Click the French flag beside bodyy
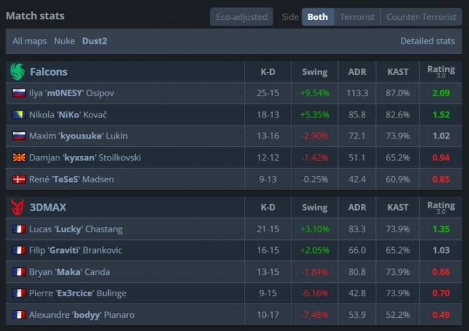The width and height of the screenshot is (469, 331). 19,315
